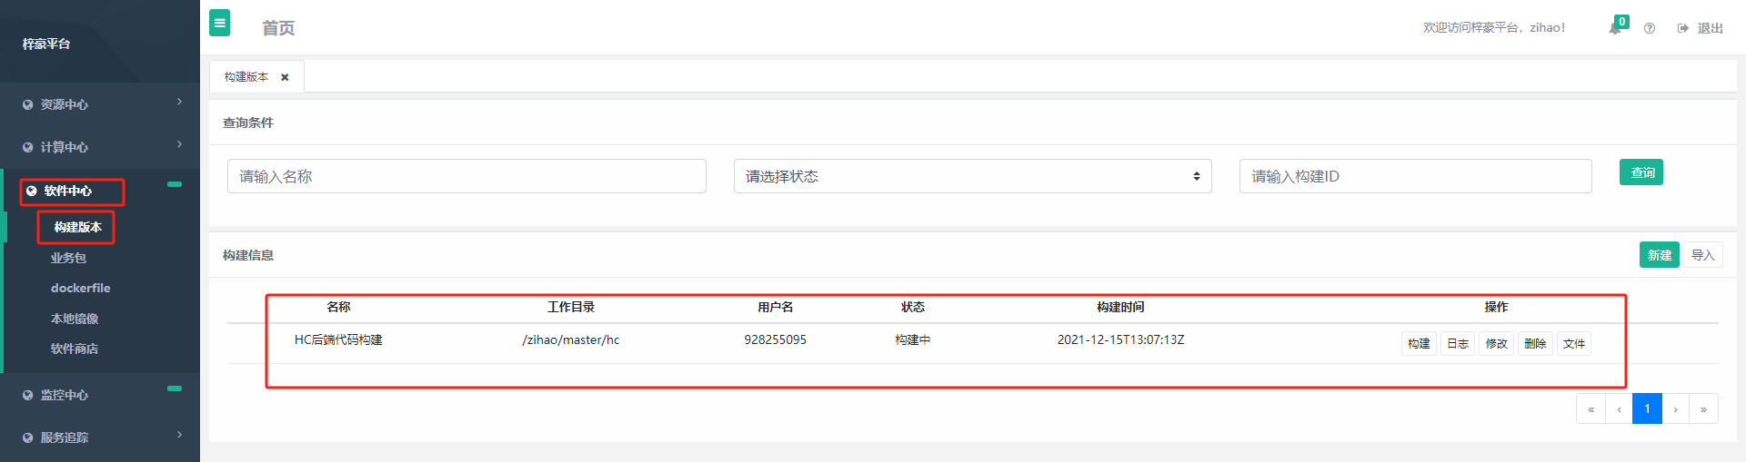The height and width of the screenshot is (462, 1746).
Task: Click the 新建 button
Action: pos(1660,255)
